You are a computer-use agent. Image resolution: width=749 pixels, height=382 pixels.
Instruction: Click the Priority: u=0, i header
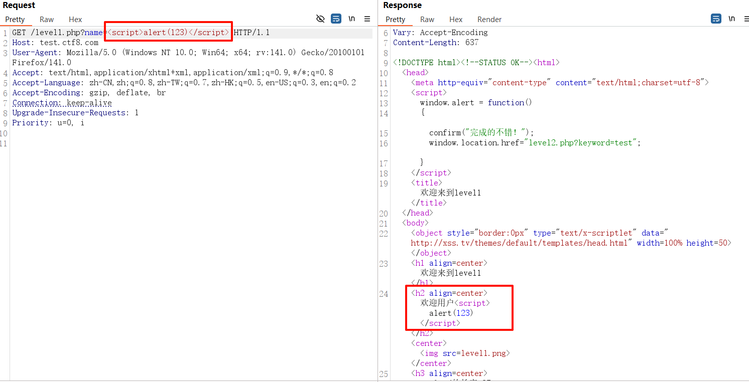48,123
